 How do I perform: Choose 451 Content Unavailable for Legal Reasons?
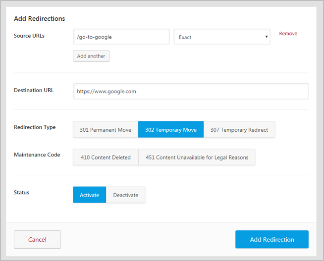197,157
